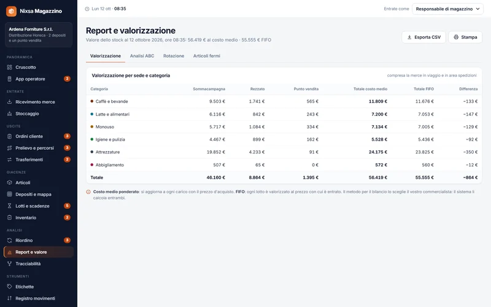
Task: Click Riordino refresh icon
Action: point(9,240)
